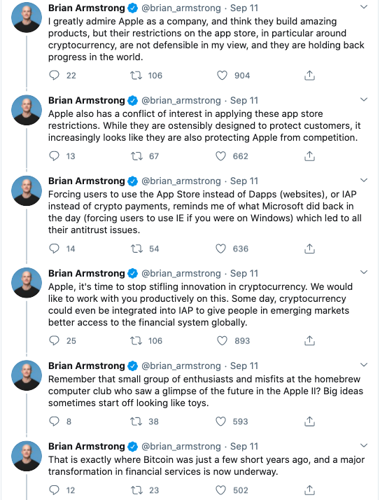
Task: Like the homebrew computer club tweet
Action: (x=220, y=422)
